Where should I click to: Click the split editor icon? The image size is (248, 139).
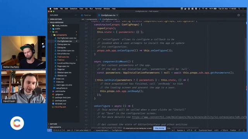click(x=239, y=15)
